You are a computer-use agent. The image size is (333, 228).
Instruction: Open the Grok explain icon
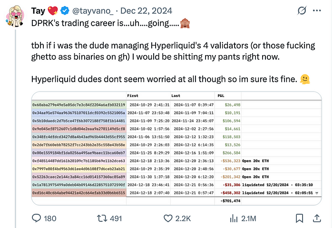point(302,10)
